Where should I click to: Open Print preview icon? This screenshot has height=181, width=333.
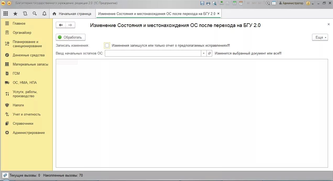pos(215,3)
